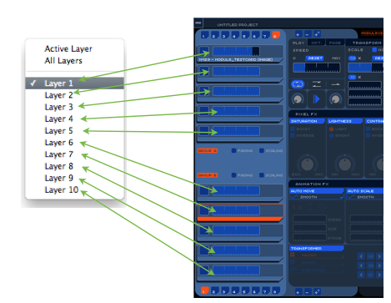391x303 pixels.
Task: Switch to the FADE tab
Action: click(335, 43)
